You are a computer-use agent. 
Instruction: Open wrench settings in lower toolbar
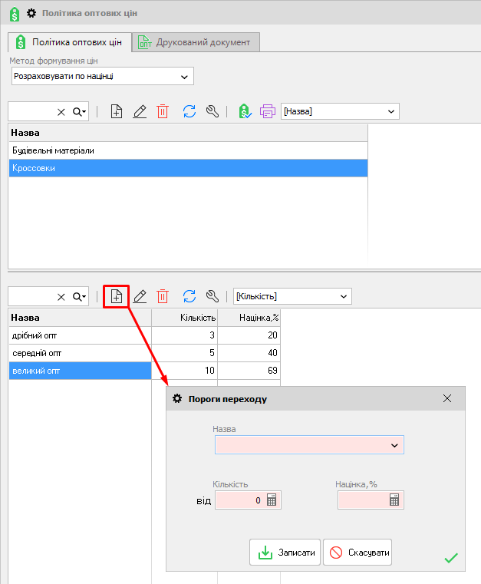click(x=213, y=296)
